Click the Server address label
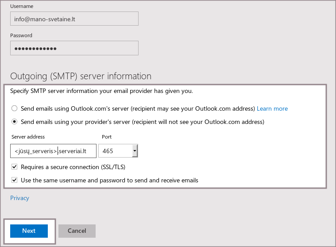336x247 pixels. [x=27, y=137]
